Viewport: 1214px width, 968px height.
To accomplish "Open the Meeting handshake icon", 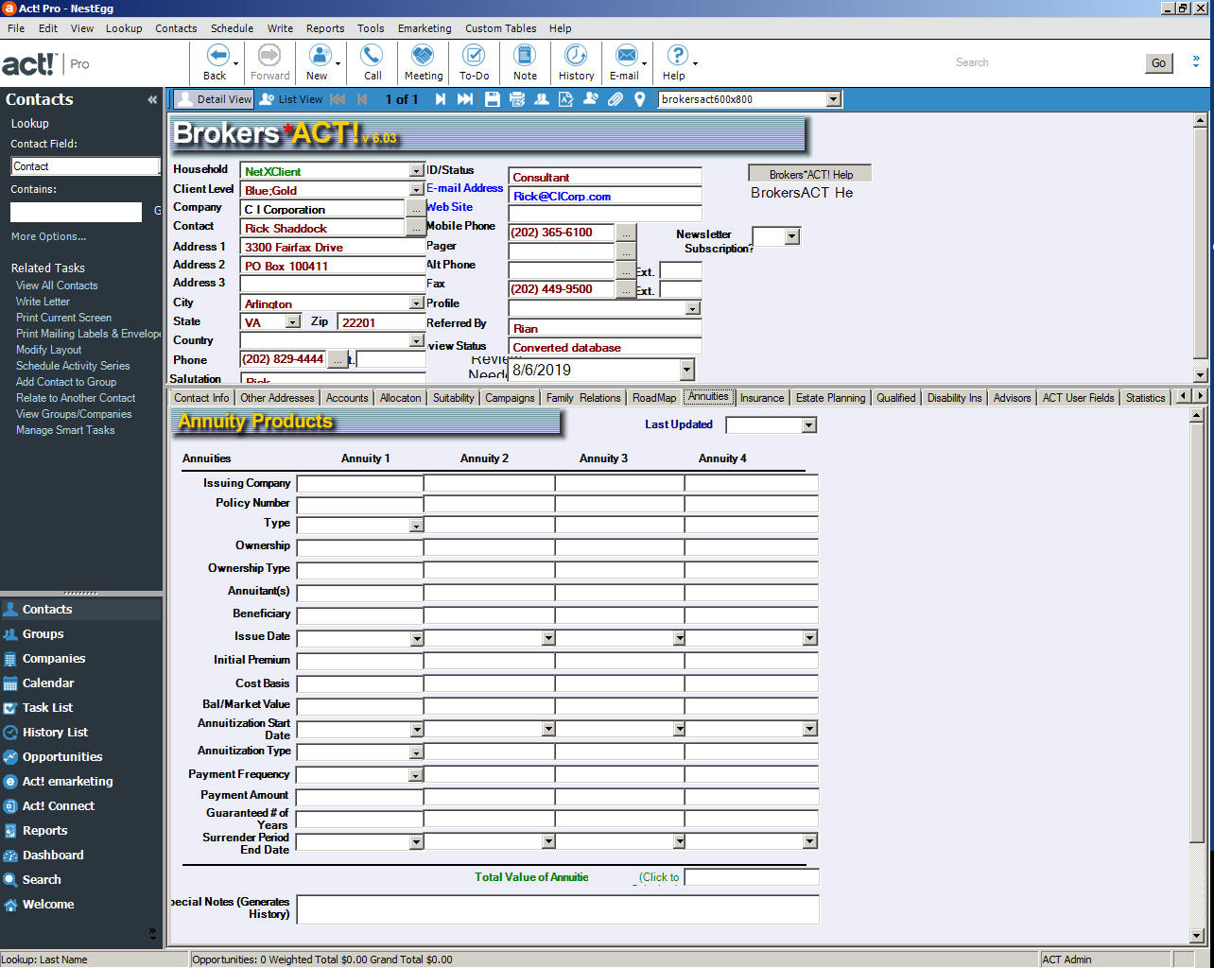I will pyautogui.click(x=423, y=56).
